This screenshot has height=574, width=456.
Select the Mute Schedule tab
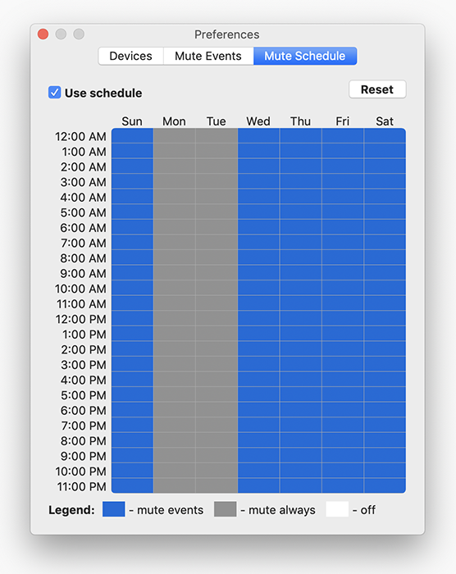click(x=305, y=56)
